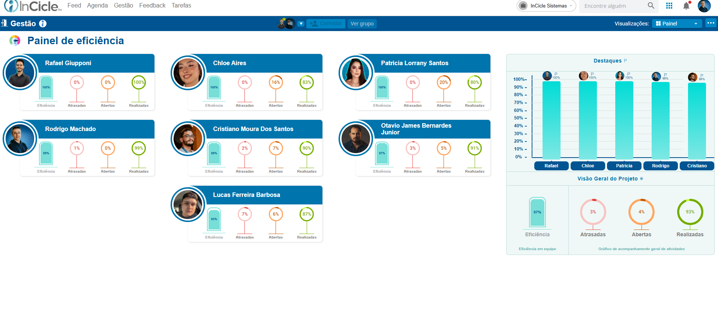Click the Rafael Giupponi card title
The image size is (718, 319).
68,63
